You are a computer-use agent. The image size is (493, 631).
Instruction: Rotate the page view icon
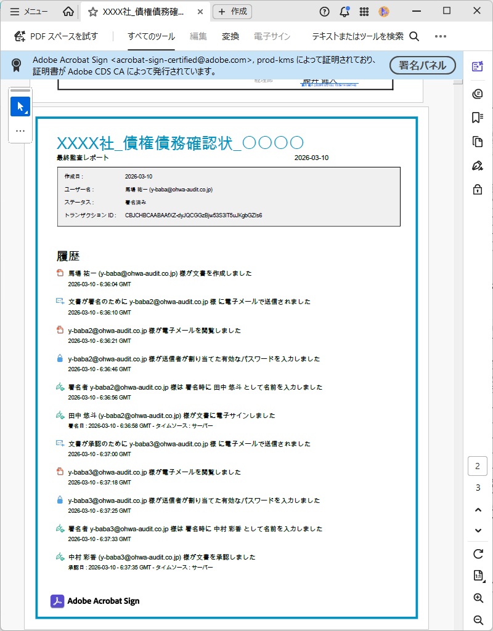click(x=478, y=553)
